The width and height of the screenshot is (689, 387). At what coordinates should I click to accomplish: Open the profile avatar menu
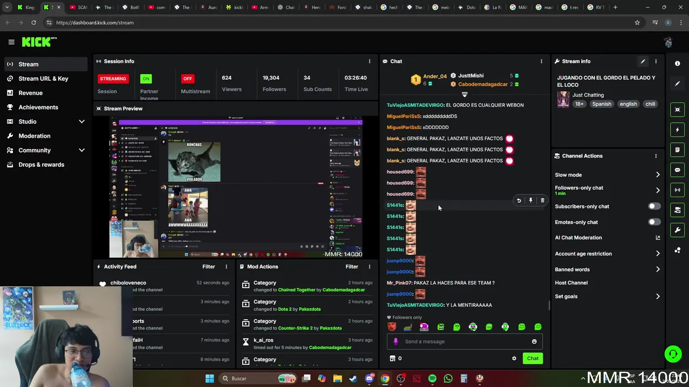(668, 42)
